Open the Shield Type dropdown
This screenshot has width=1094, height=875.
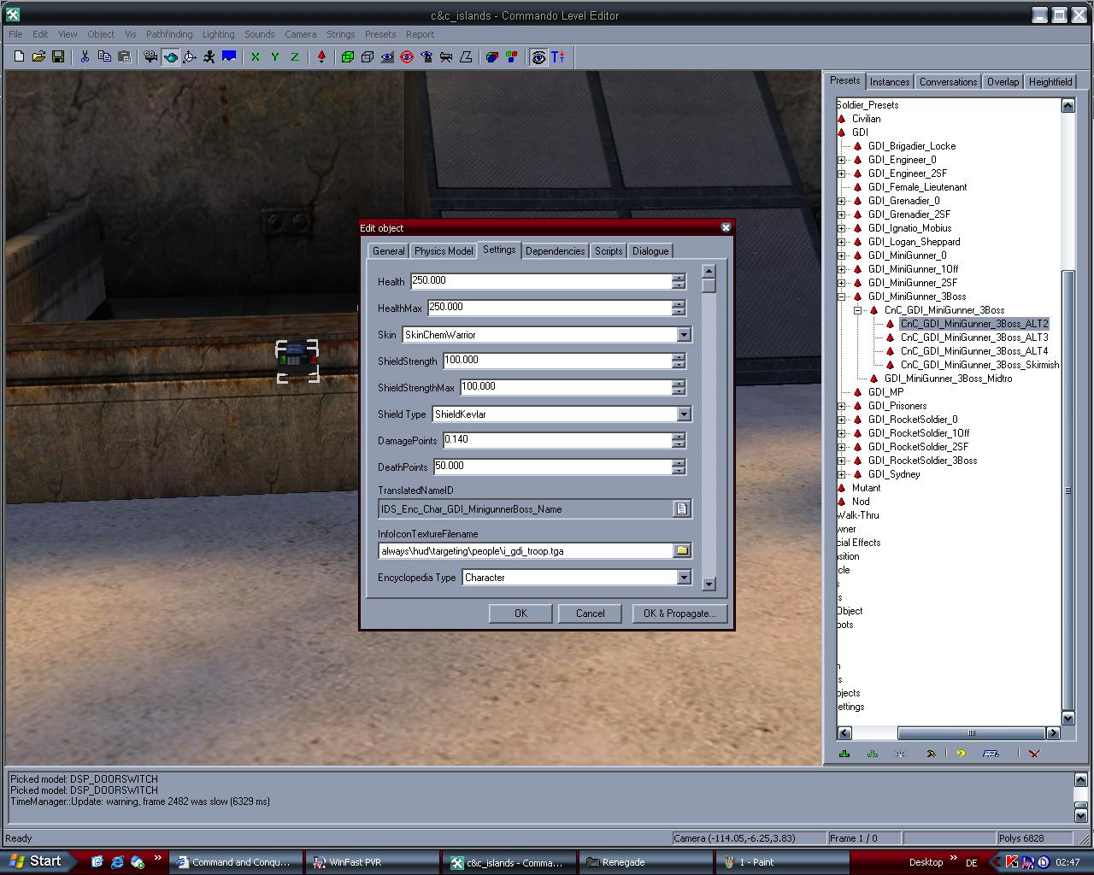(x=684, y=414)
